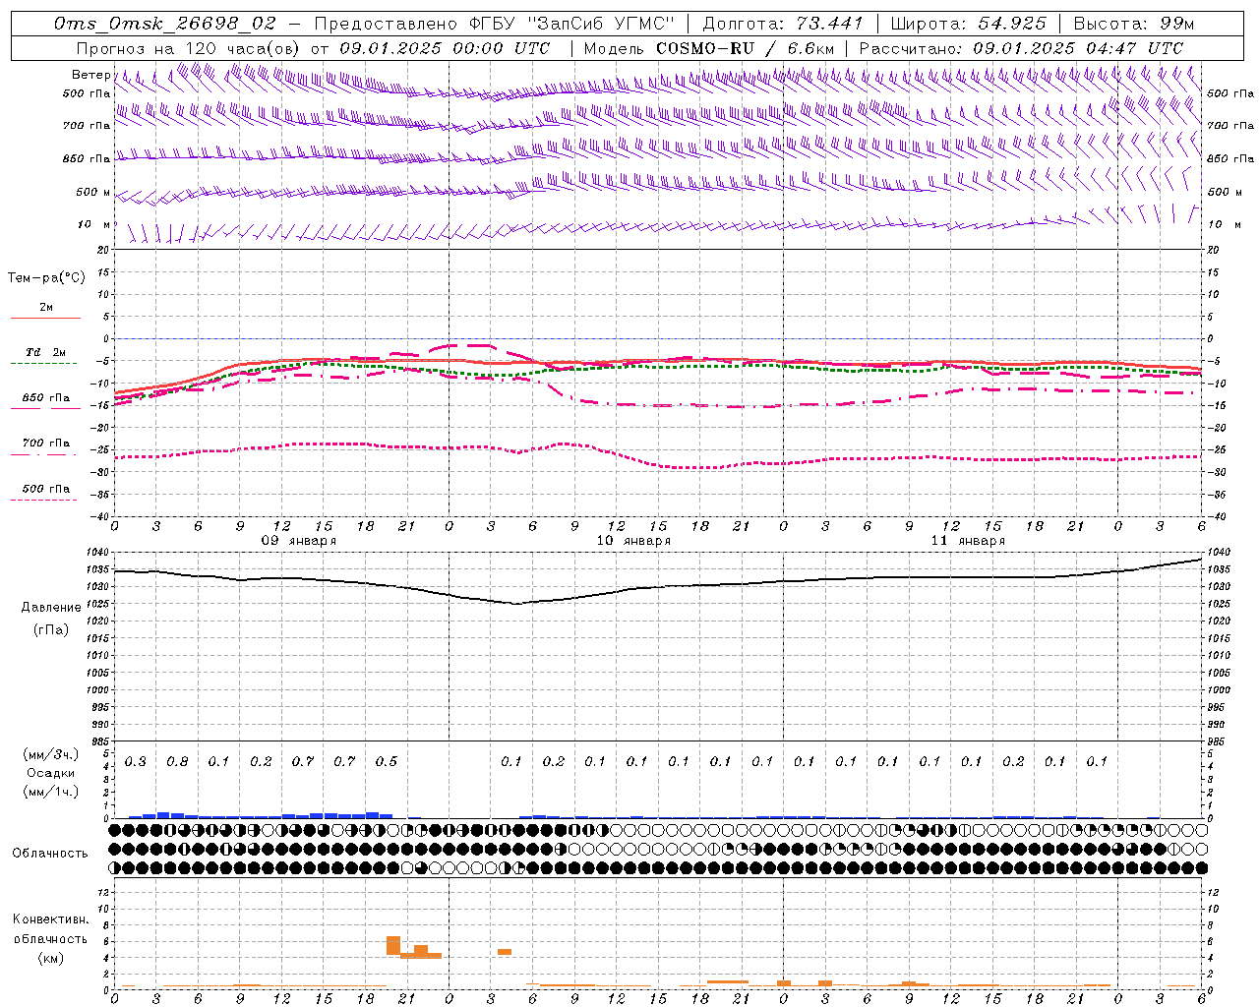The image size is (1259, 1007).
Task: Select the forecast start time 09.01.2025 00:00 UTC
Action: [x=445, y=48]
